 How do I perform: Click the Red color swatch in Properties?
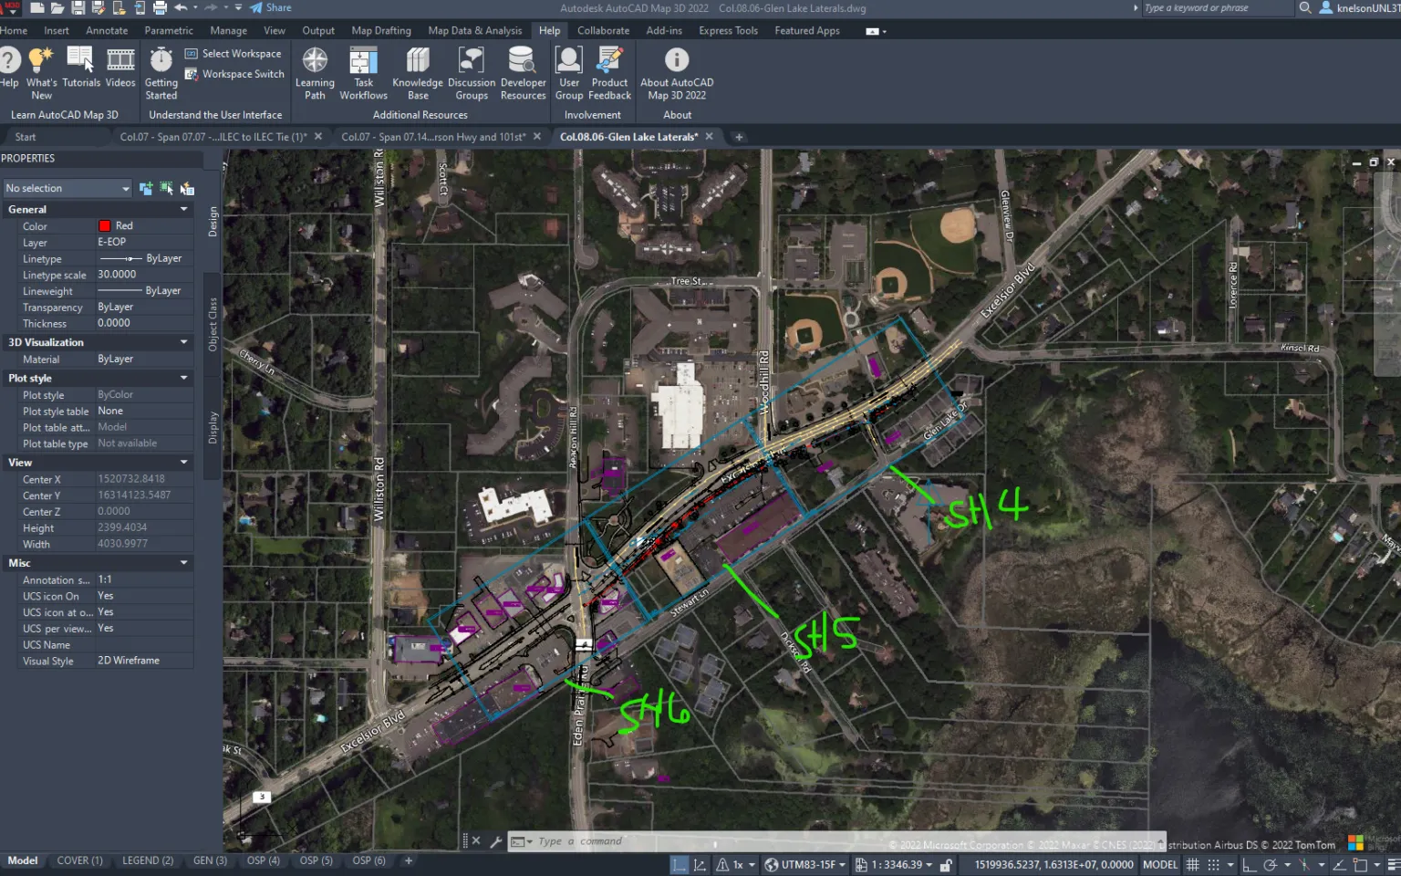click(x=104, y=226)
